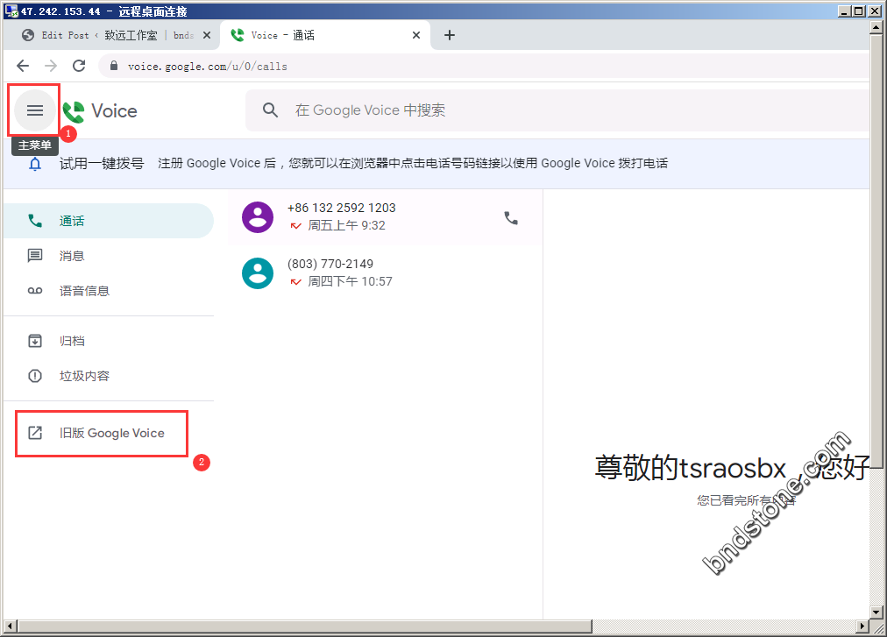Image resolution: width=887 pixels, height=637 pixels.
Task: Call +86 132 2592 1203 using phone icon
Action: tap(511, 218)
